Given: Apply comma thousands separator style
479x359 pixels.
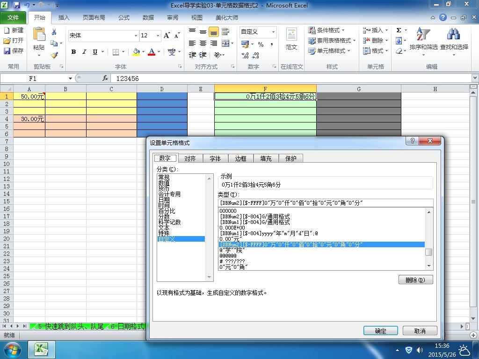Looking at the screenshot, I should point(271,44).
